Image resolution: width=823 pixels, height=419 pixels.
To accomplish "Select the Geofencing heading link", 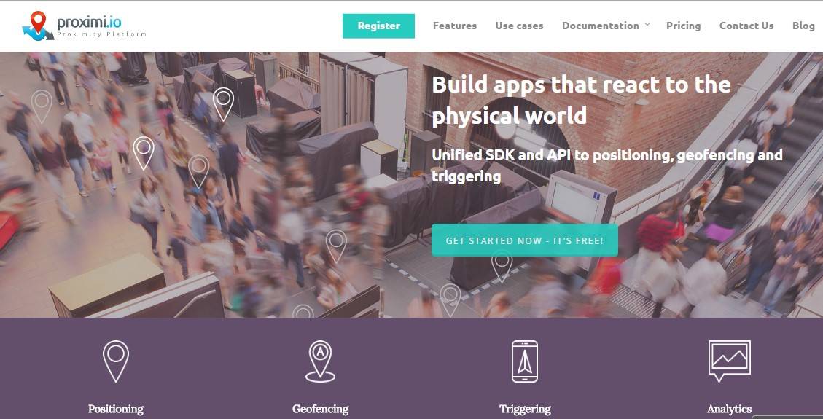I will coord(320,409).
